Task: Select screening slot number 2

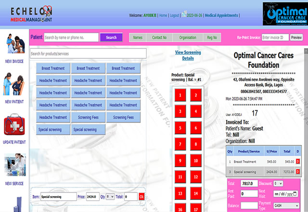Action: click(x=196, y=95)
